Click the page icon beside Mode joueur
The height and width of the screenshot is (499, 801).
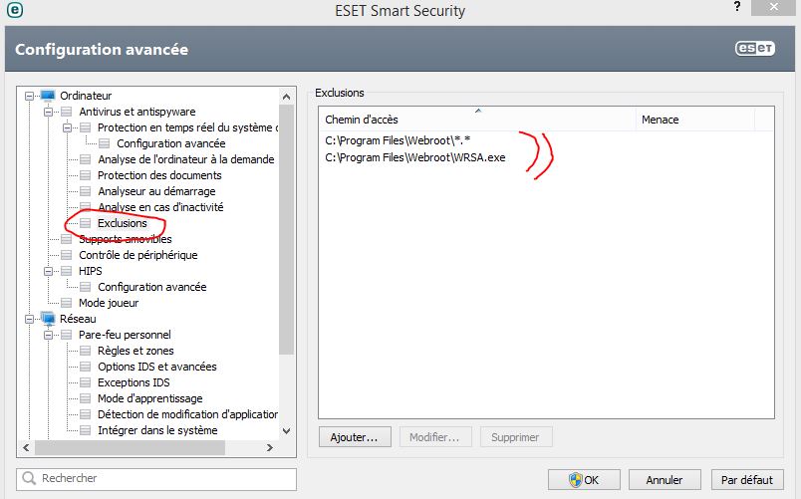pyautogui.click(x=67, y=303)
